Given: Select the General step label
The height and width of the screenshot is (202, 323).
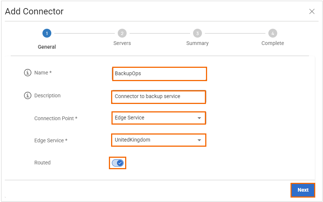Looking at the screenshot, I should [47, 47].
